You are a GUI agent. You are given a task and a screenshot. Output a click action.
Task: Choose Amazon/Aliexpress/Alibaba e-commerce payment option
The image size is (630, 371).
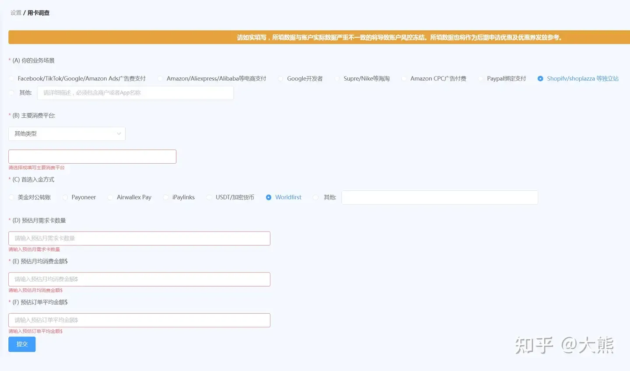pyautogui.click(x=160, y=79)
